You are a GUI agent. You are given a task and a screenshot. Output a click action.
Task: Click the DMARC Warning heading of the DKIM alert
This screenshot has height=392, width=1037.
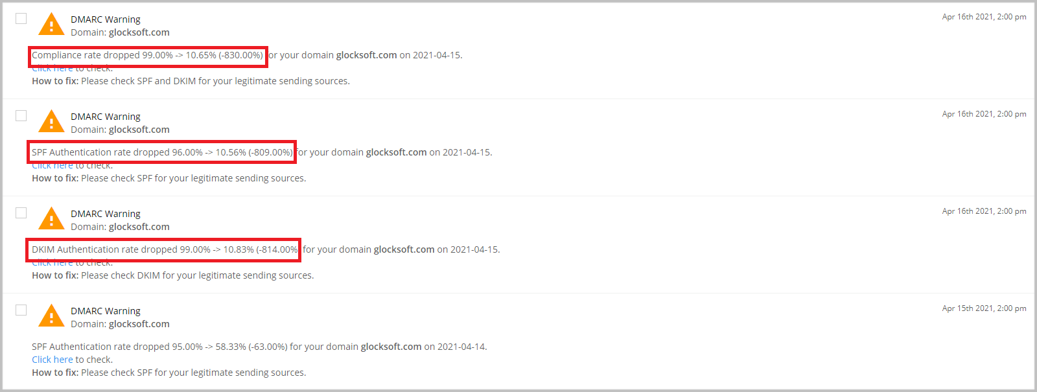click(106, 214)
